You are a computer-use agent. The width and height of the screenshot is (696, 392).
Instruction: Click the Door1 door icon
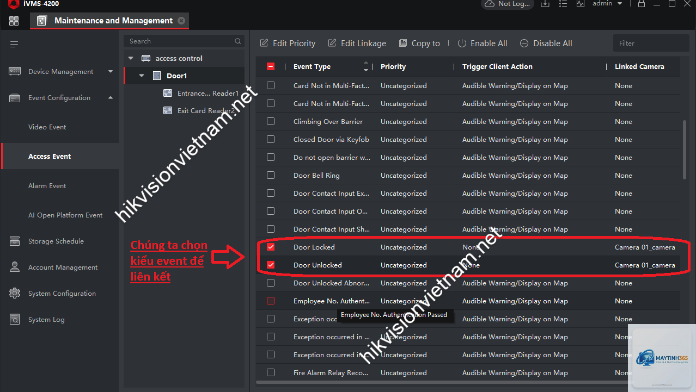[157, 76]
